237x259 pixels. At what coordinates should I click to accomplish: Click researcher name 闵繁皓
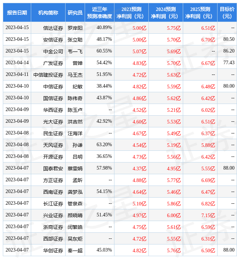(x=75, y=227)
